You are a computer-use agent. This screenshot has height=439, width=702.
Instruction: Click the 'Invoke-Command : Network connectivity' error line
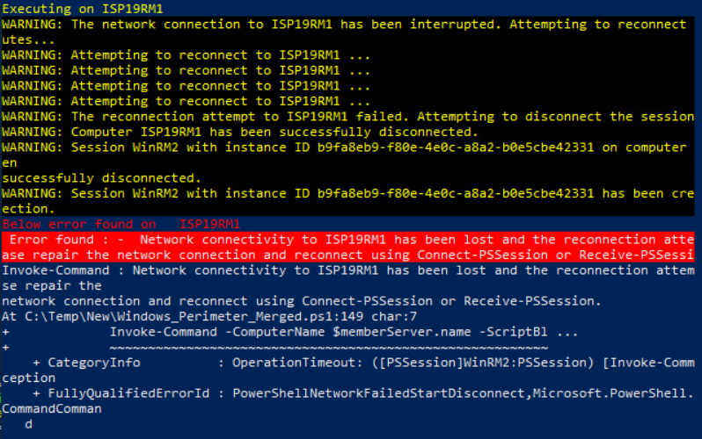click(347, 270)
